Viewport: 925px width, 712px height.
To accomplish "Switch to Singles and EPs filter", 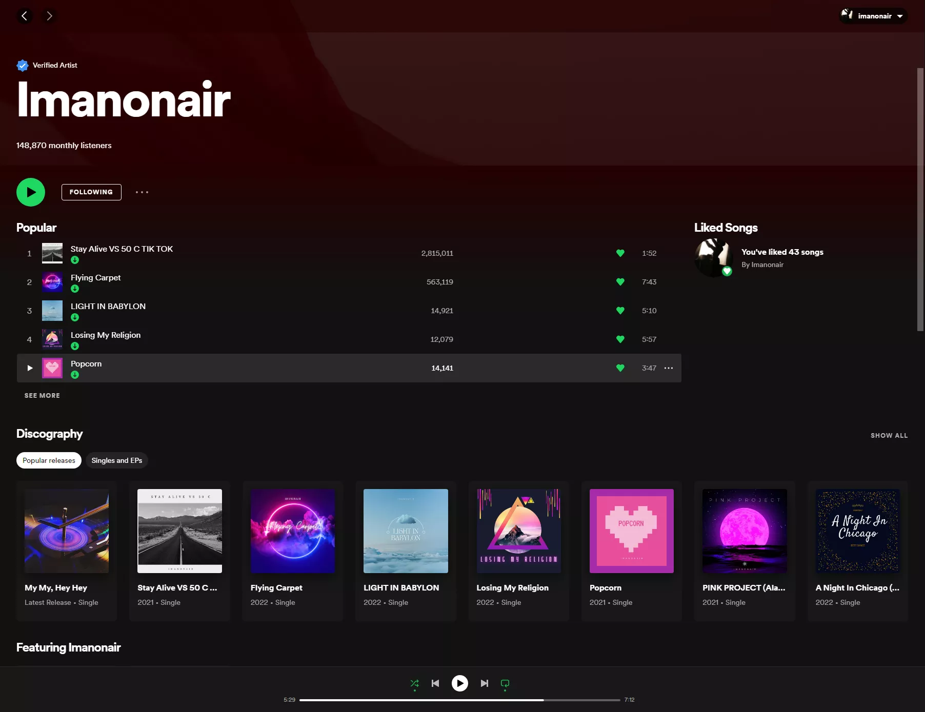I will [117, 460].
